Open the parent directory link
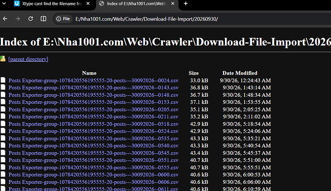Viewport: 331px width, 191px height. 28,59
